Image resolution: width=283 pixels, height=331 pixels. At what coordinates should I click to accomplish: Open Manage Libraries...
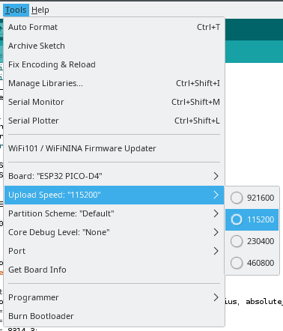(x=114, y=83)
